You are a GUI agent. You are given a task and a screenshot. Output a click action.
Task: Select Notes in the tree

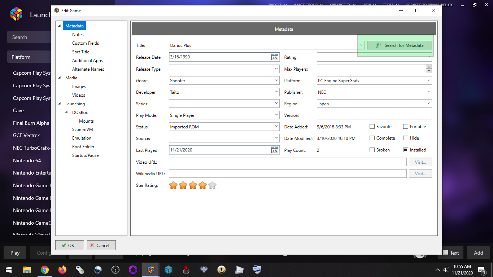tap(78, 35)
